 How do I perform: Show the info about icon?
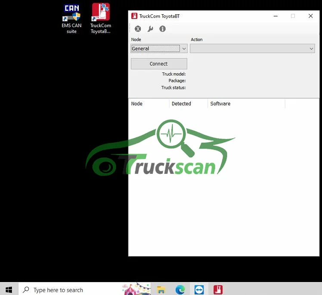(x=162, y=29)
